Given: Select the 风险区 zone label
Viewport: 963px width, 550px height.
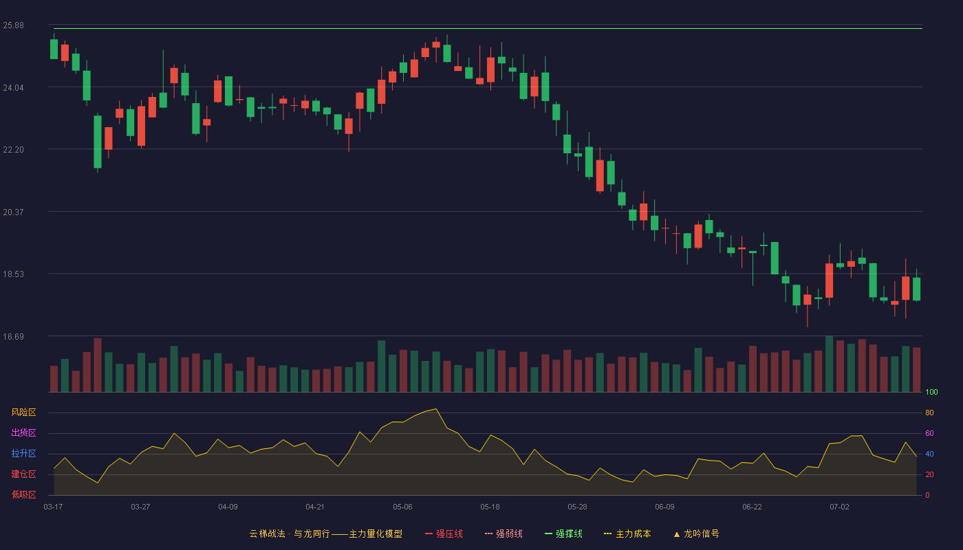Looking at the screenshot, I should [23, 412].
